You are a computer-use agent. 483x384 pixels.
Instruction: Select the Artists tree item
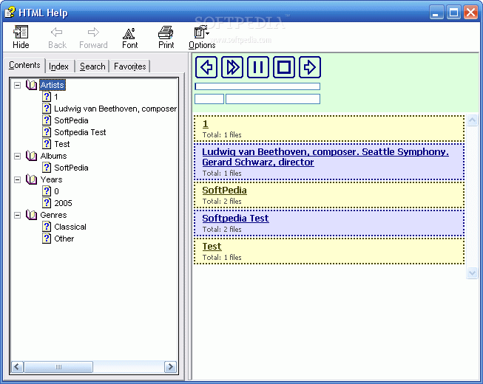click(53, 85)
